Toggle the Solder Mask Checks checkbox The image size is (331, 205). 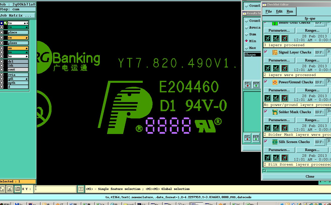point(266,111)
